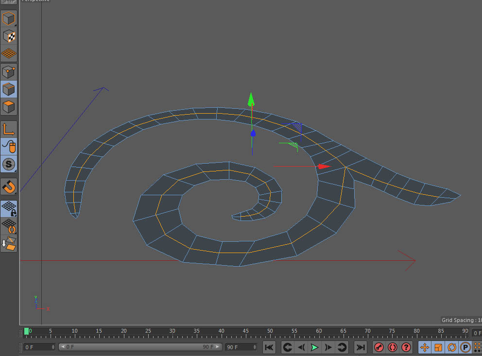This screenshot has height=356, width=482.
Task: Open the Viewport Solo S icon
Action: click(x=9, y=164)
